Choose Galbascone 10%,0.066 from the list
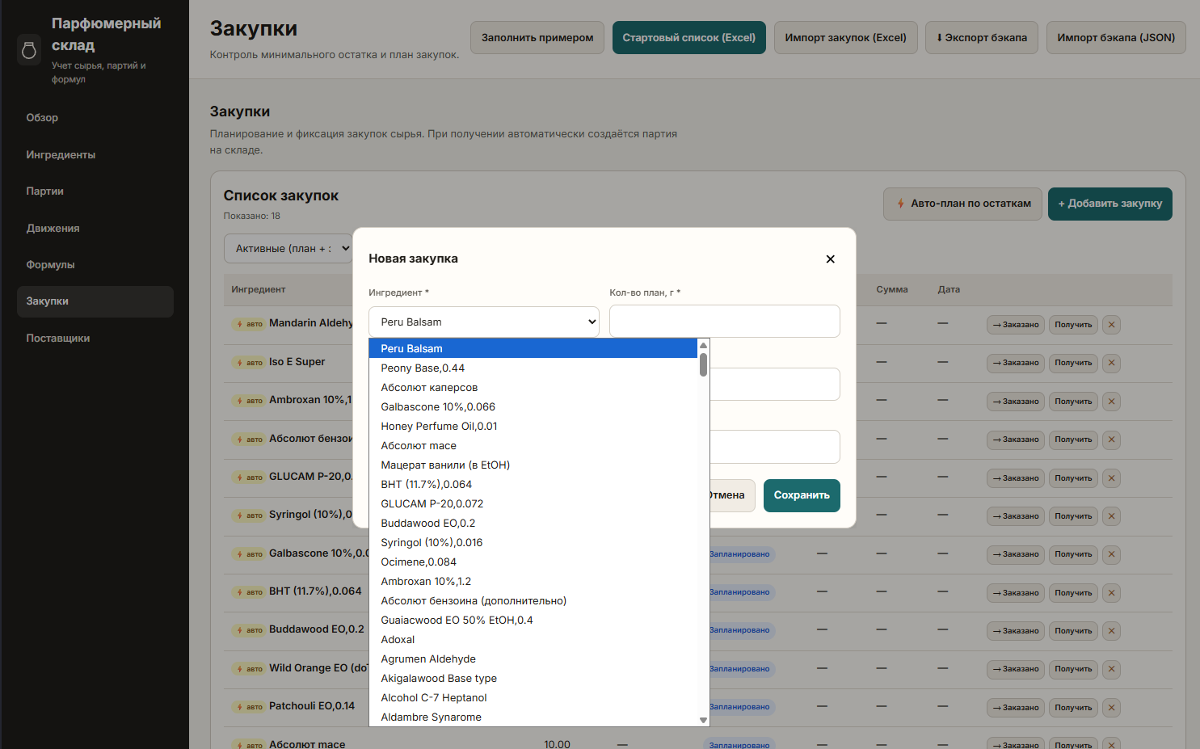This screenshot has height=749, width=1200. tap(438, 407)
